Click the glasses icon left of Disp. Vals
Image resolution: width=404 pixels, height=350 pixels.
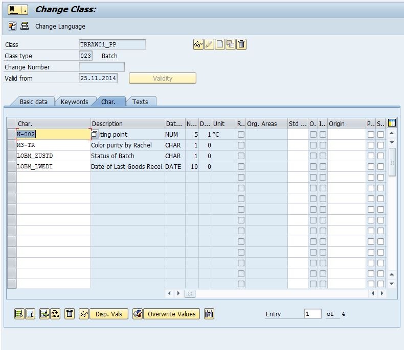pos(84,314)
